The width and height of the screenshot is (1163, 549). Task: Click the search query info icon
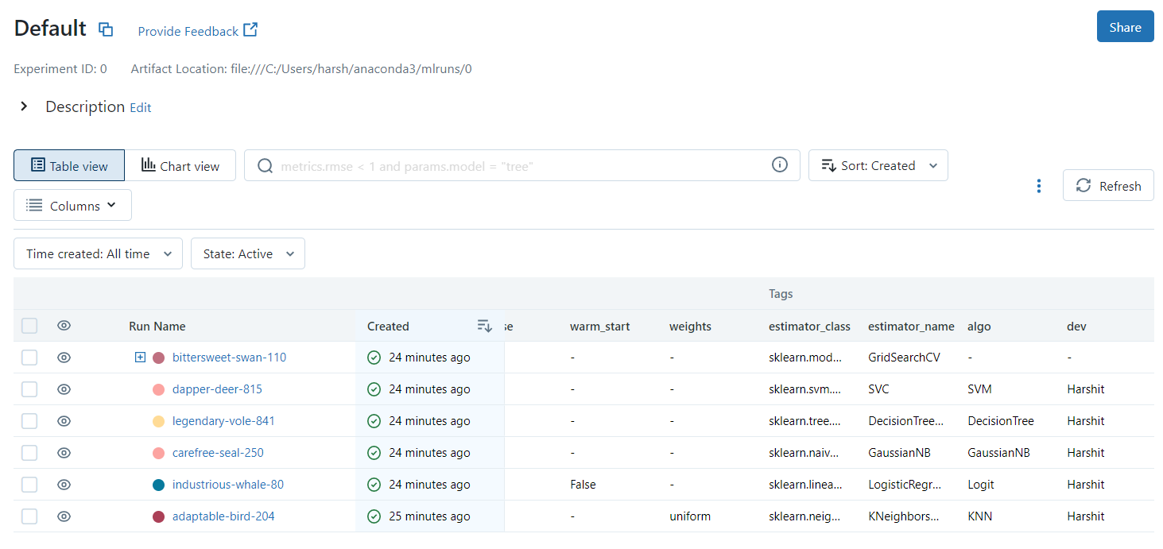[779, 164]
